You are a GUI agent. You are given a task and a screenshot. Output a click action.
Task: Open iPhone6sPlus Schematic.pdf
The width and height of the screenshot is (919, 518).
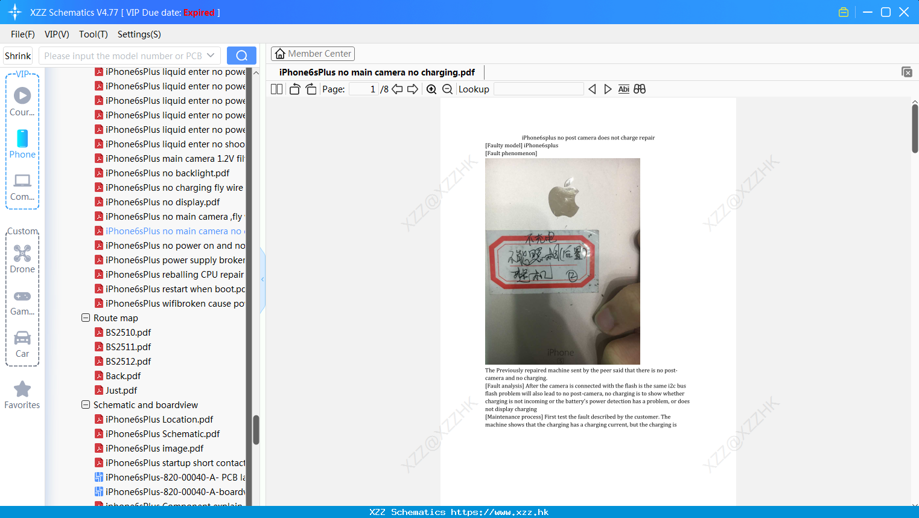pyautogui.click(x=157, y=433)
